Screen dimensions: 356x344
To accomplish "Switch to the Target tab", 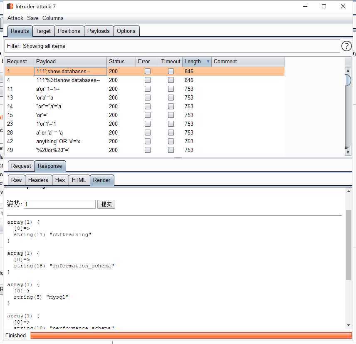I will [x=43, y=31].
